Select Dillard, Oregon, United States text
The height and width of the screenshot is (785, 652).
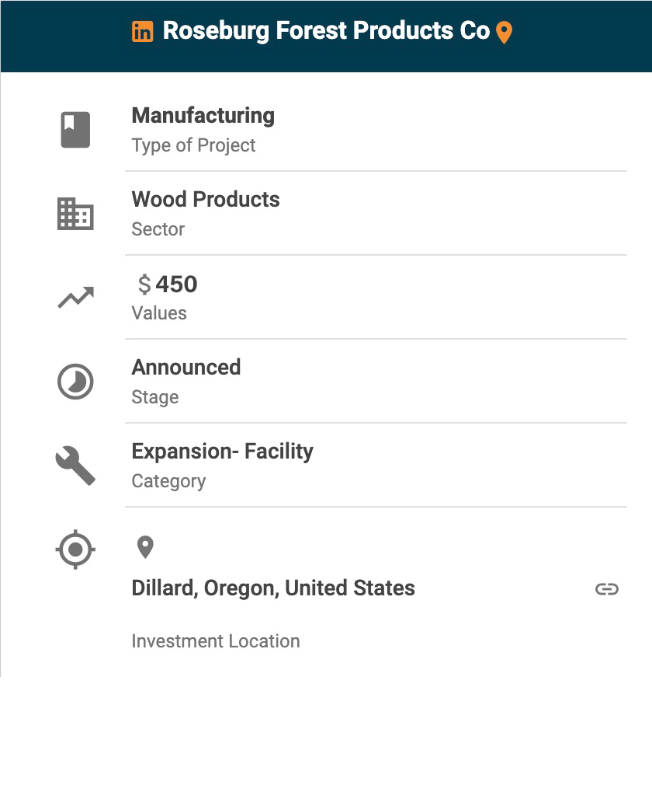click(x=273, y=588)
